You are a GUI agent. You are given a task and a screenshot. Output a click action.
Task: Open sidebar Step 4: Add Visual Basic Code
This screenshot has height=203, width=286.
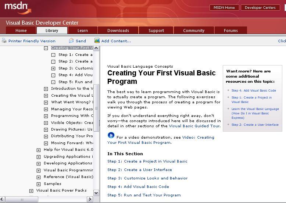point(254,90)
